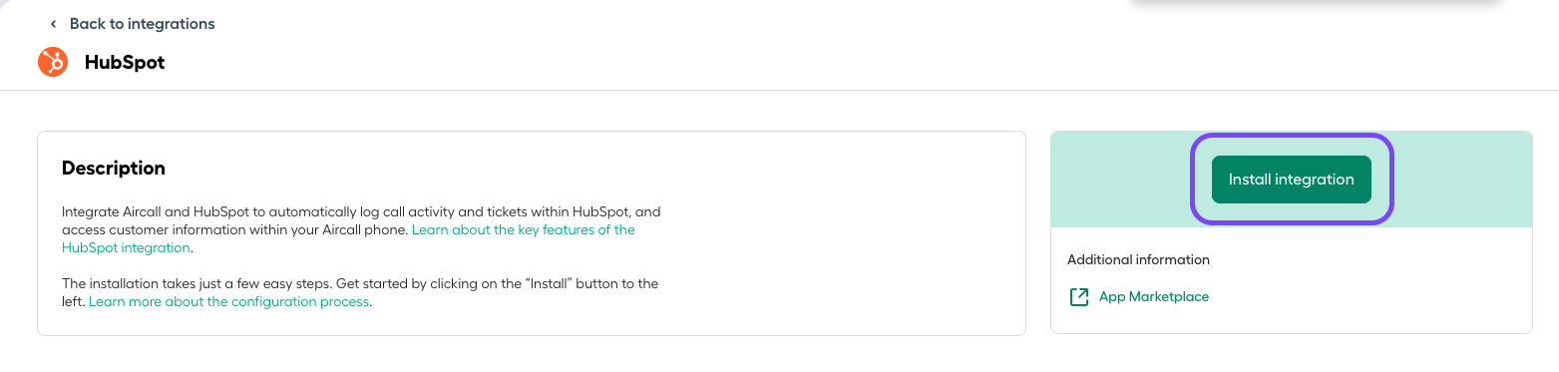Screen dimensions: 1559x372
Task: Click the Description heading
Action: click(x=114, y=169)
